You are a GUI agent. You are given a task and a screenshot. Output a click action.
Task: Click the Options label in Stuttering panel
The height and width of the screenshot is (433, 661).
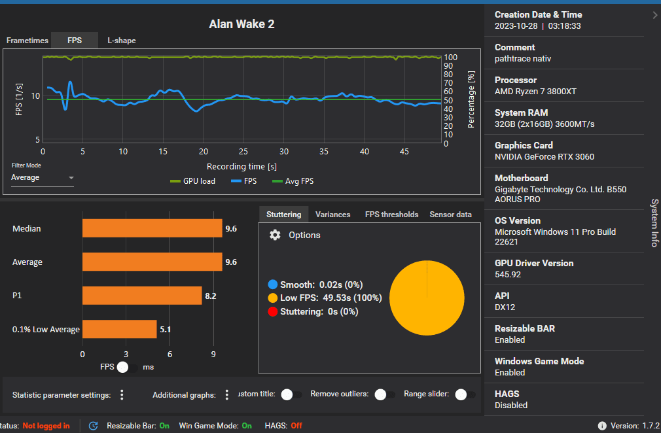[304, 235]
